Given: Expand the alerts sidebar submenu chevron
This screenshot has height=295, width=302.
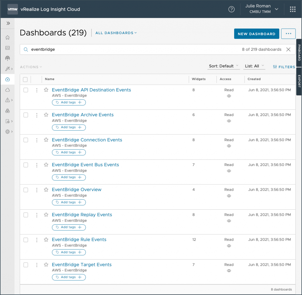Looking at the screenshot, I should click(12, 100).
